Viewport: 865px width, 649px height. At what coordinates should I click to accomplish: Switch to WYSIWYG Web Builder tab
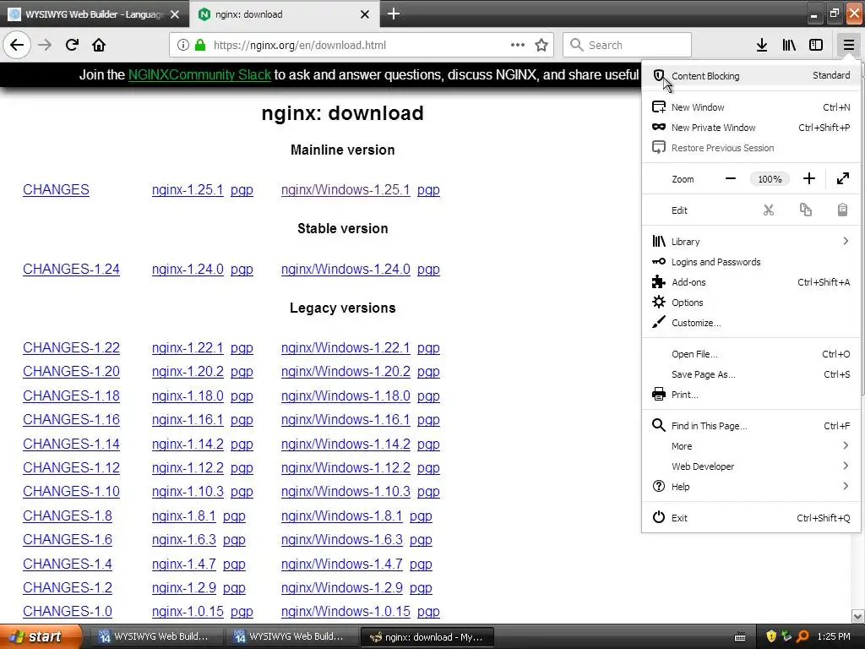coord(94,14)
